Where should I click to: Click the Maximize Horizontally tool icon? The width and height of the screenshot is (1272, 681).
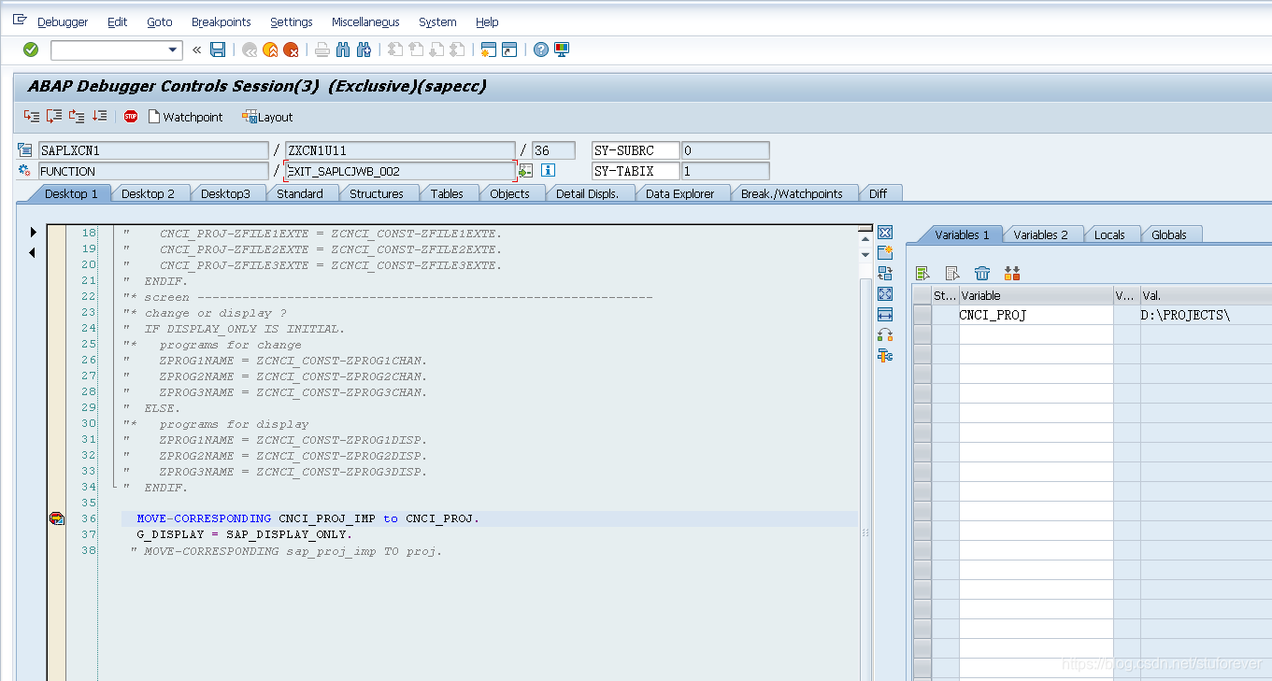click(885, 315)
